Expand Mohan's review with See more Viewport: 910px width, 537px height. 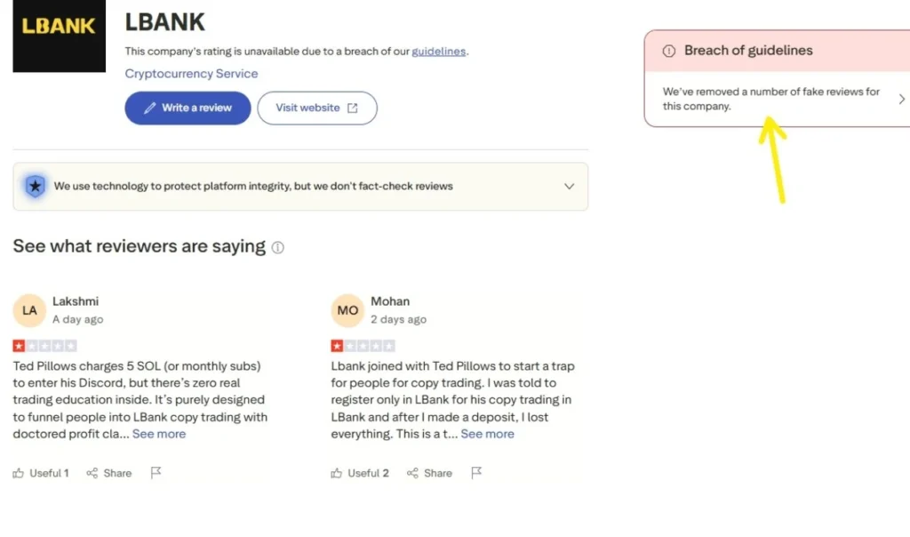pyautogui.click(x=488, y=434)
